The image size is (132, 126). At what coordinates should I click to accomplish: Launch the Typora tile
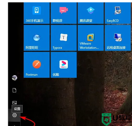point(64,38)
